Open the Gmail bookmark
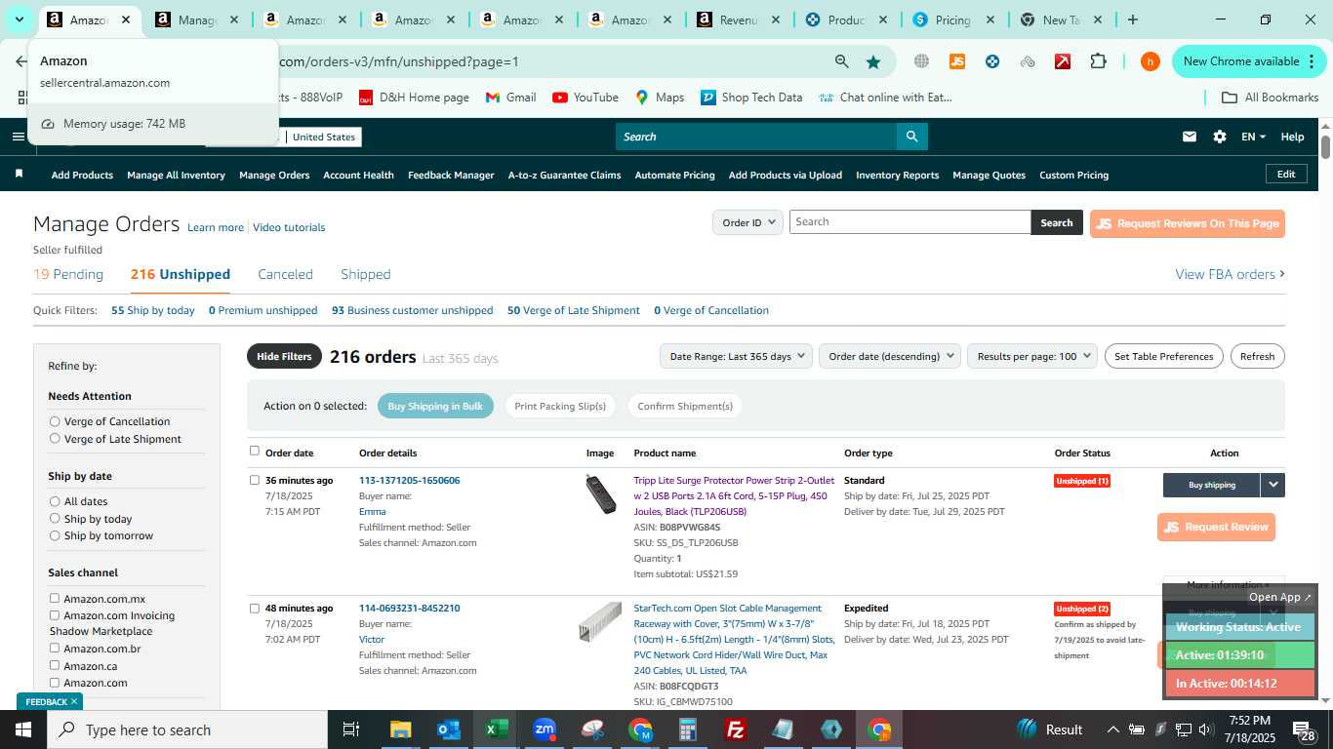 tap(510, 98)
